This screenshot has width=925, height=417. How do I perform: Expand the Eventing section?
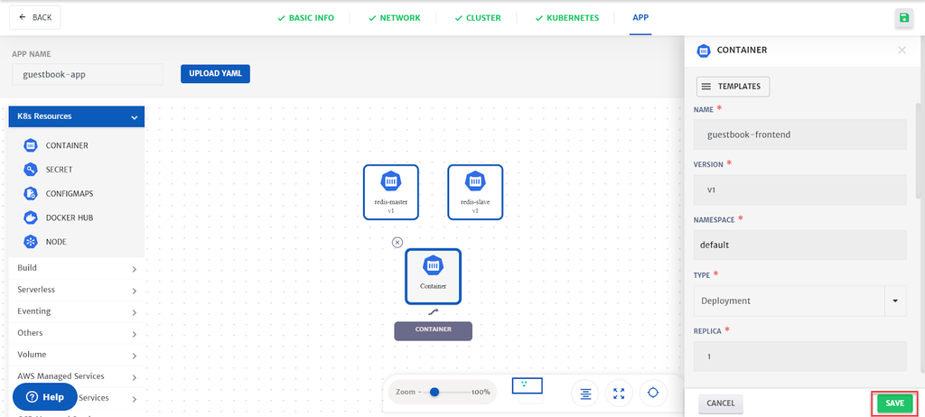click(77, 311)
